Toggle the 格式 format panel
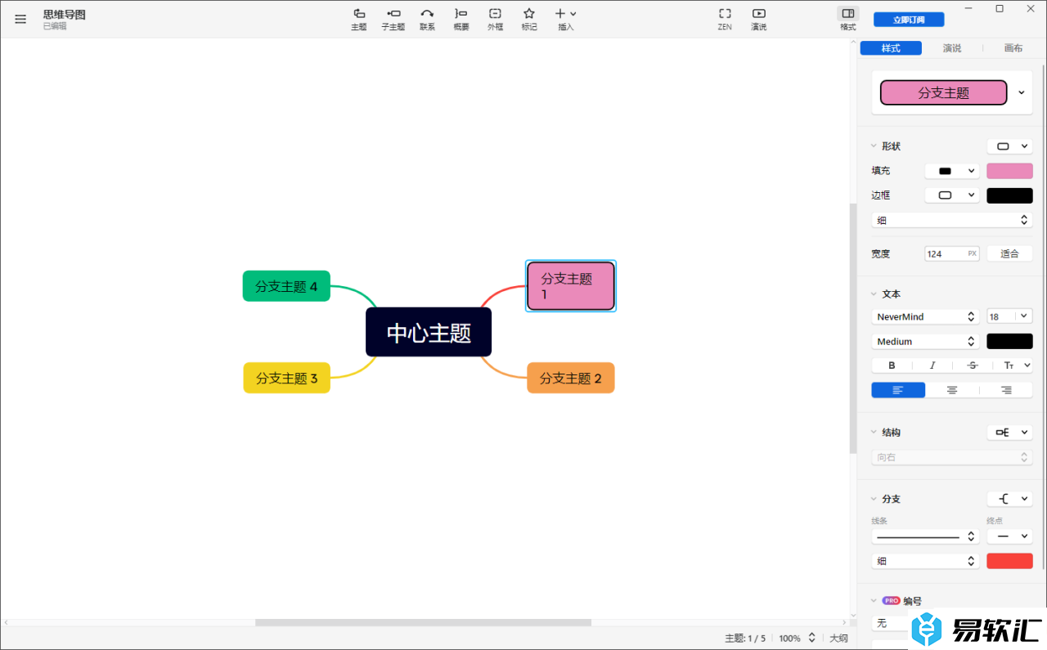The image size is (1047, 650). (x=848, y=20)
